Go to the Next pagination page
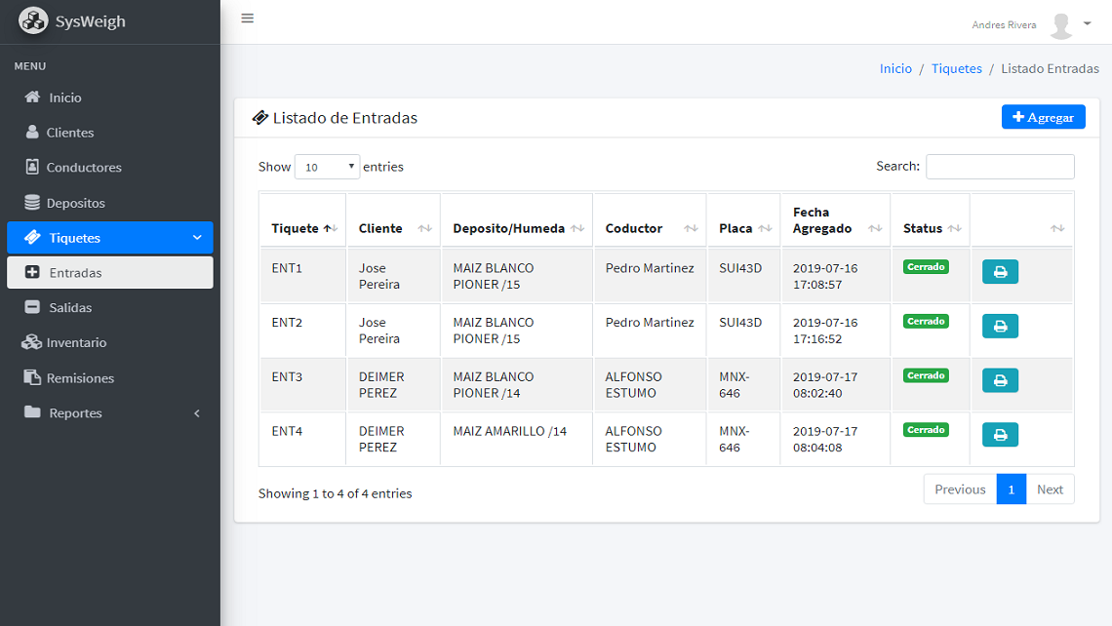Image resolution: width=1112 pixels, height=626 pixels. 1050,489
